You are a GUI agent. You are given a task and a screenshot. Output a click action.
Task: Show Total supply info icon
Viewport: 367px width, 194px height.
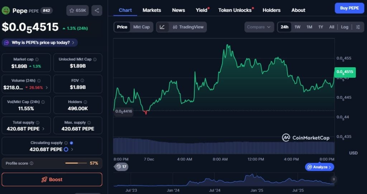[x=38, y=122]
